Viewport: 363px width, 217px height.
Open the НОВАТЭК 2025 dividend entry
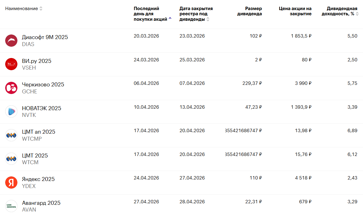pos(42,108)
